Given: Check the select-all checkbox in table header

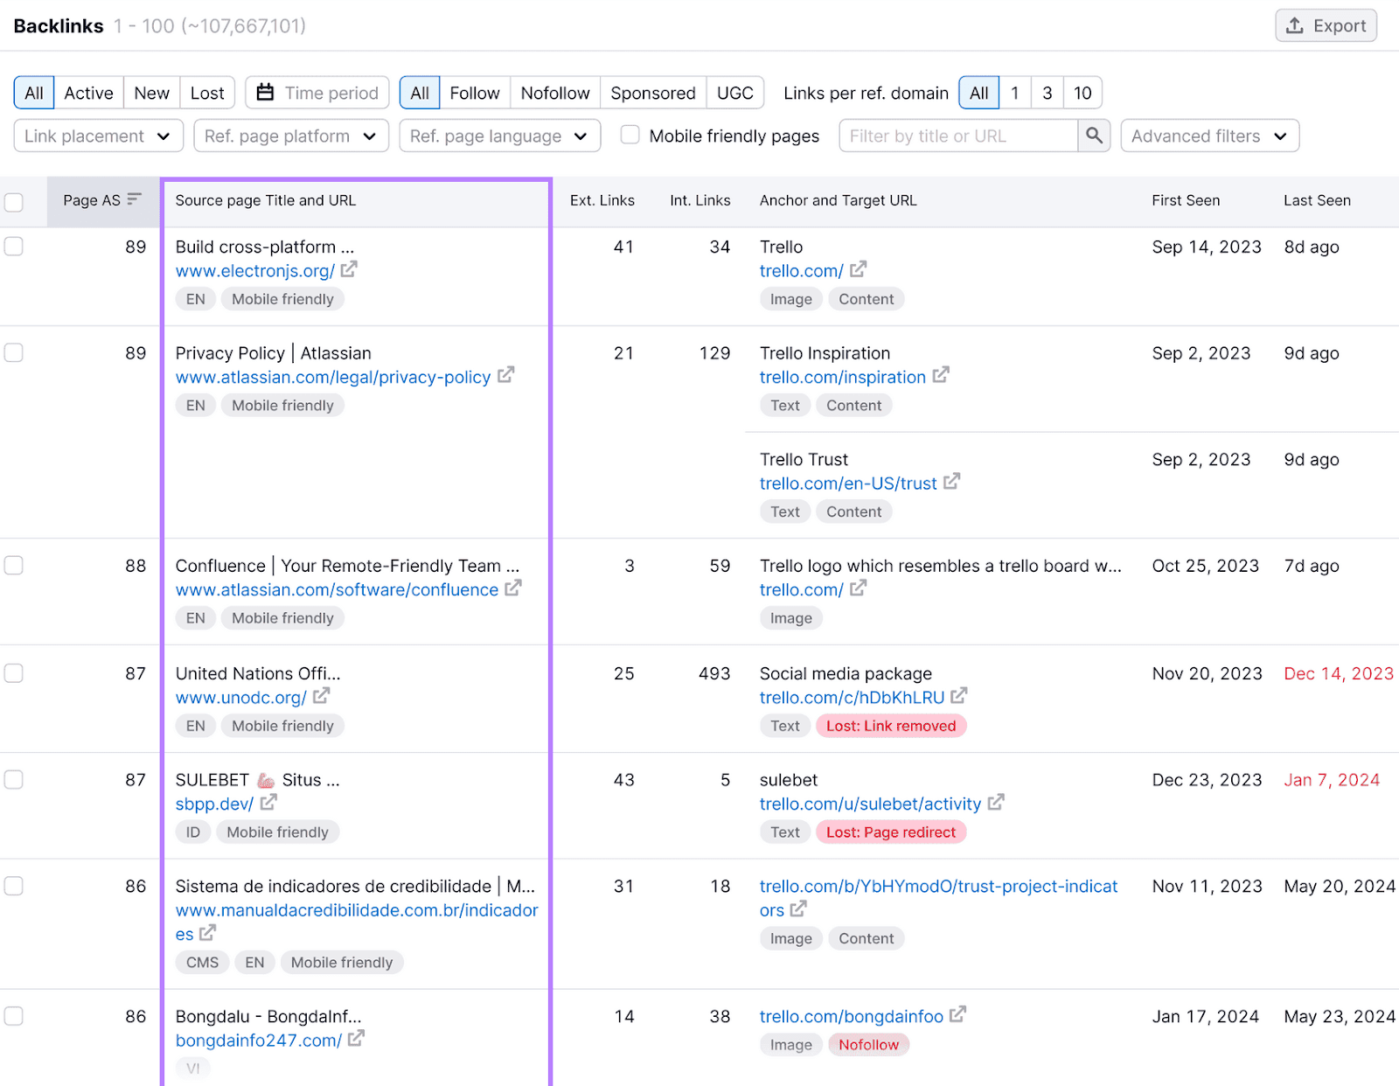Looking at the screenshot, I should 13,202.
